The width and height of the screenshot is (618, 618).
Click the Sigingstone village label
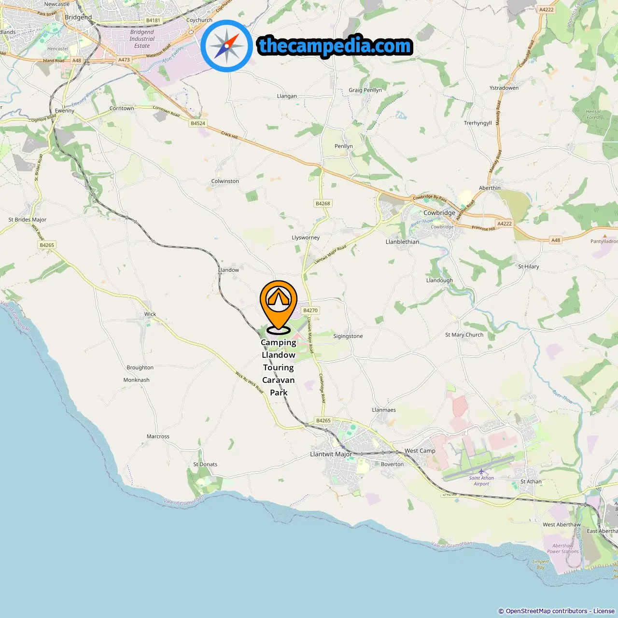tap(348, 336)
